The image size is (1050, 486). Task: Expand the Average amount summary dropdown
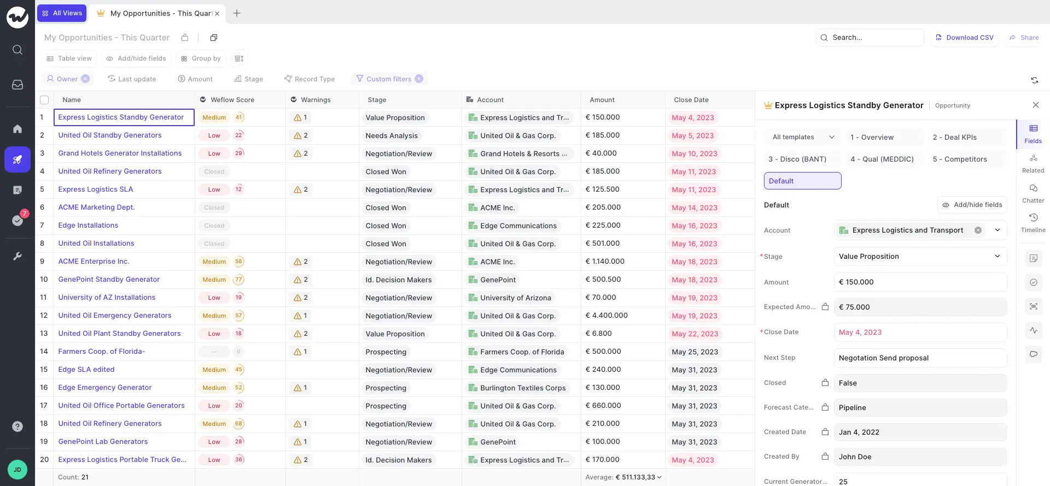[x=659, y=477]
